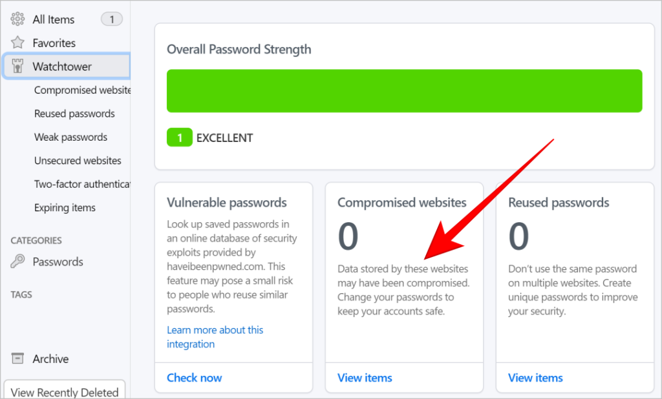
Task: View items under Reused passwords card
Action: [535, 378]
